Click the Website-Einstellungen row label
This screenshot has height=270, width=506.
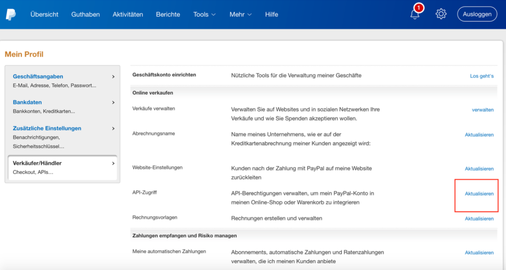tap(158, 168)
